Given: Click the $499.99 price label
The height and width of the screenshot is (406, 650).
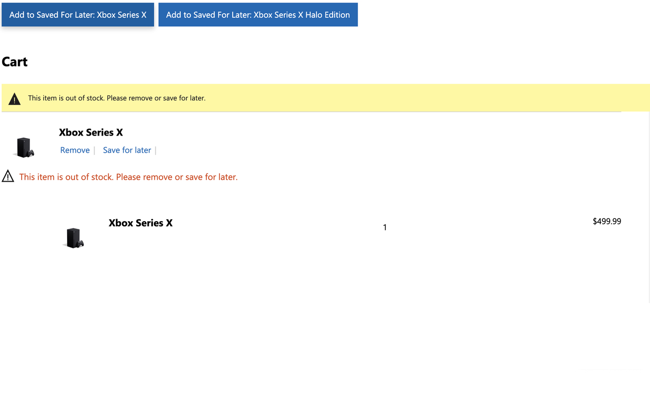Looking at the screenshot, I should click(x=606, y=221).
